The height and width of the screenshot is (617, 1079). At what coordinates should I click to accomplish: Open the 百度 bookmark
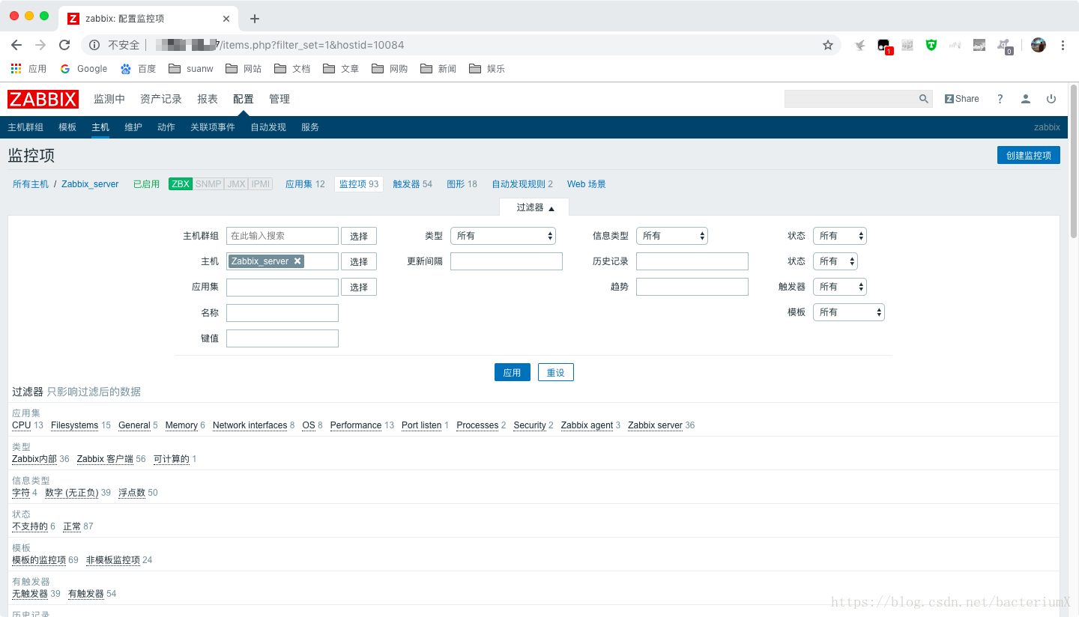click(138, 68)
